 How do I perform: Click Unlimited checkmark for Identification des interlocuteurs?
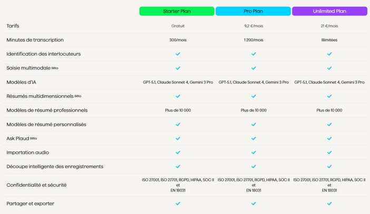[x=329, y=54]
